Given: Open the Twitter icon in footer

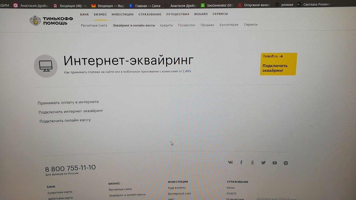Looking at the screenshot, I should [x=263, y=163].
